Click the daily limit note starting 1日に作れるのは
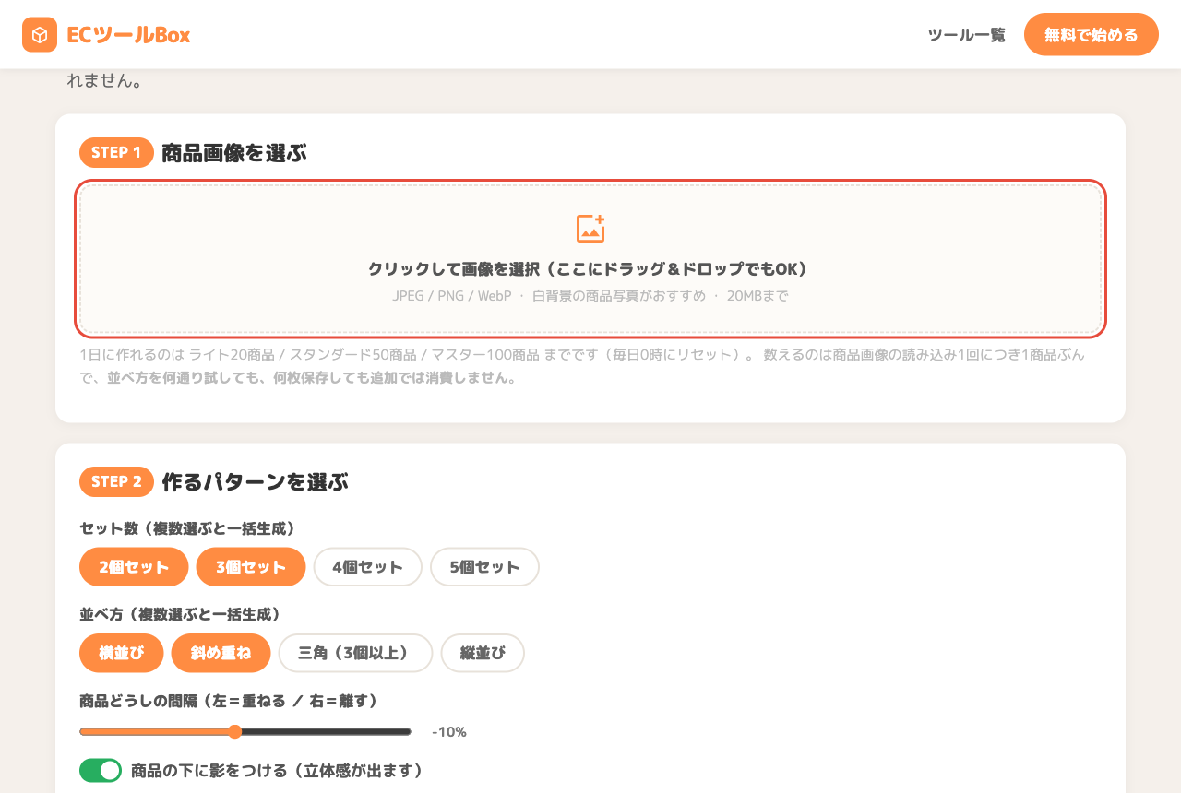Viewport: 1181px width, 793px height. [x=582, y=366]
